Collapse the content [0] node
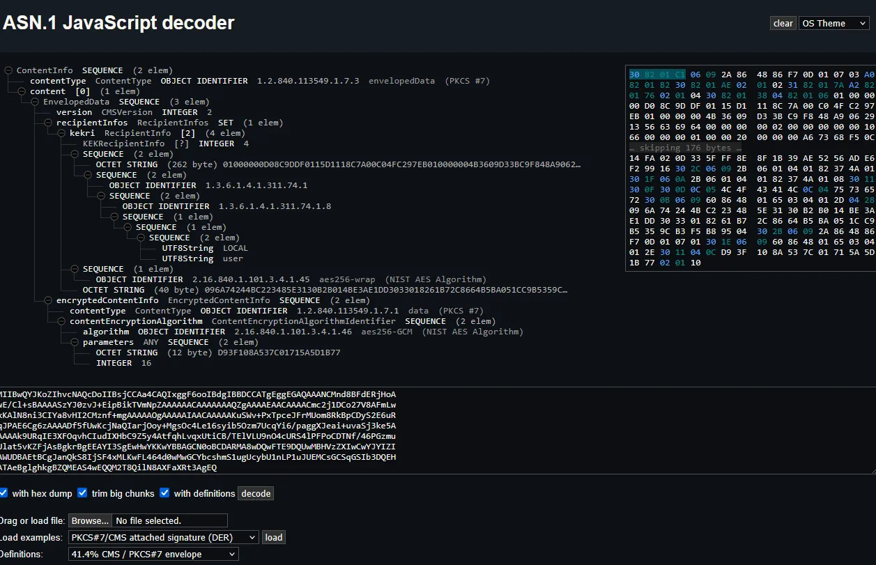The width and height of the screenshot is (876, 565). (22, 91)
